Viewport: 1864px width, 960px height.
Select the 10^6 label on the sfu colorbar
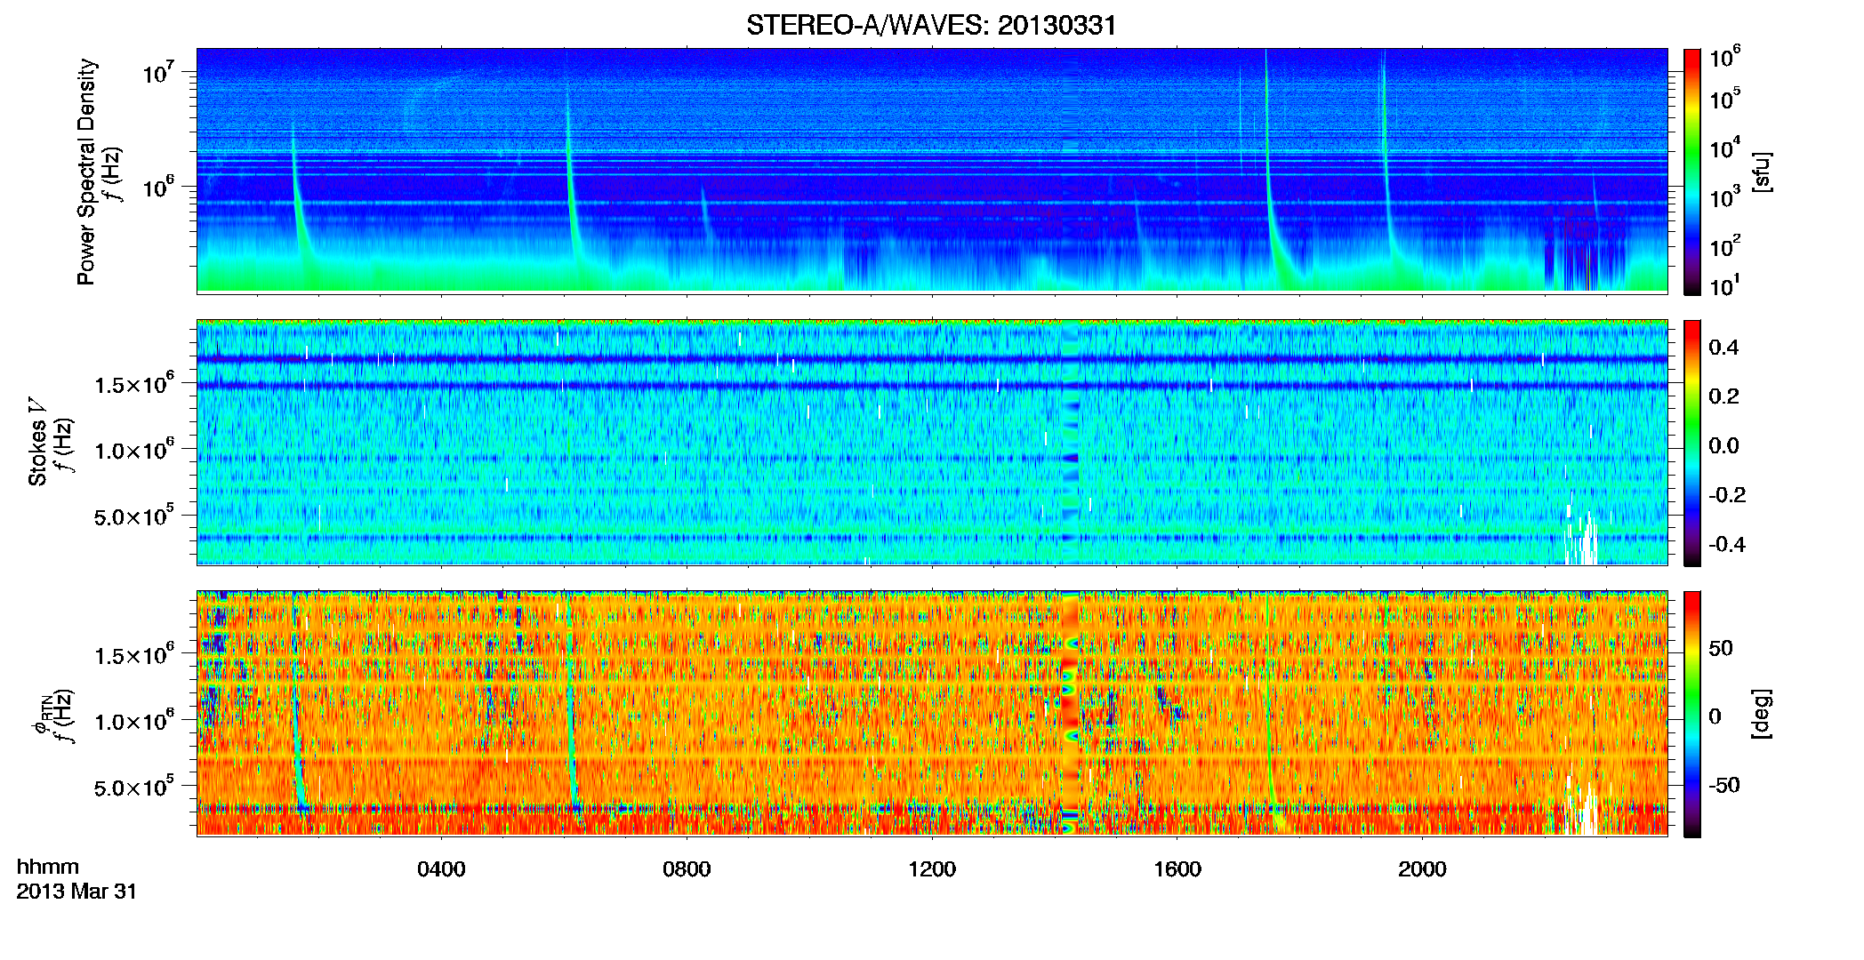[x=1724, y=57]
